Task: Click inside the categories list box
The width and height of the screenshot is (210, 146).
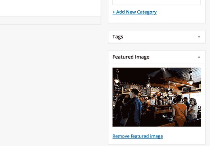Action: pyautogui.click(x=157, y=2)
